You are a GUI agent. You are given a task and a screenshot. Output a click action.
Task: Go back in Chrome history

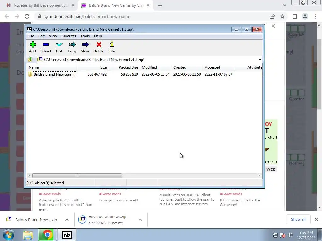pos(7,16)
